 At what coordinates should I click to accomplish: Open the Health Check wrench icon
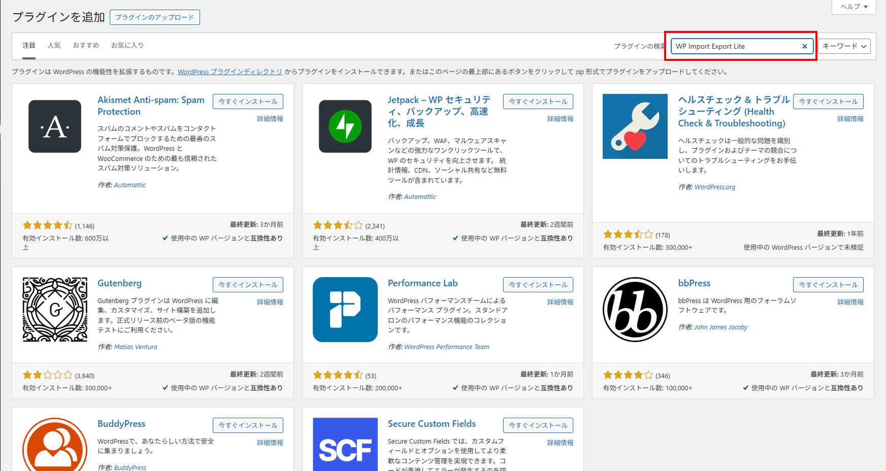tap(635, 126)
